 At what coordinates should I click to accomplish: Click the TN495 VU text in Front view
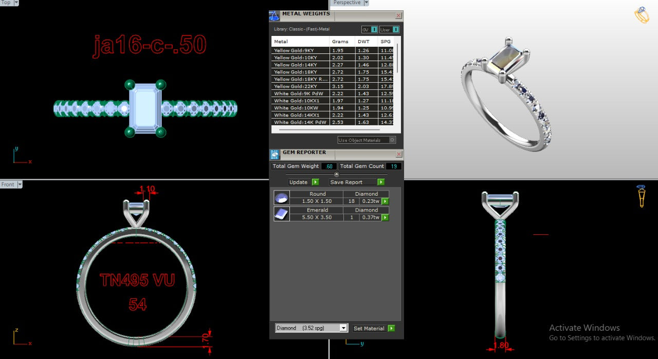coord(137,280)
